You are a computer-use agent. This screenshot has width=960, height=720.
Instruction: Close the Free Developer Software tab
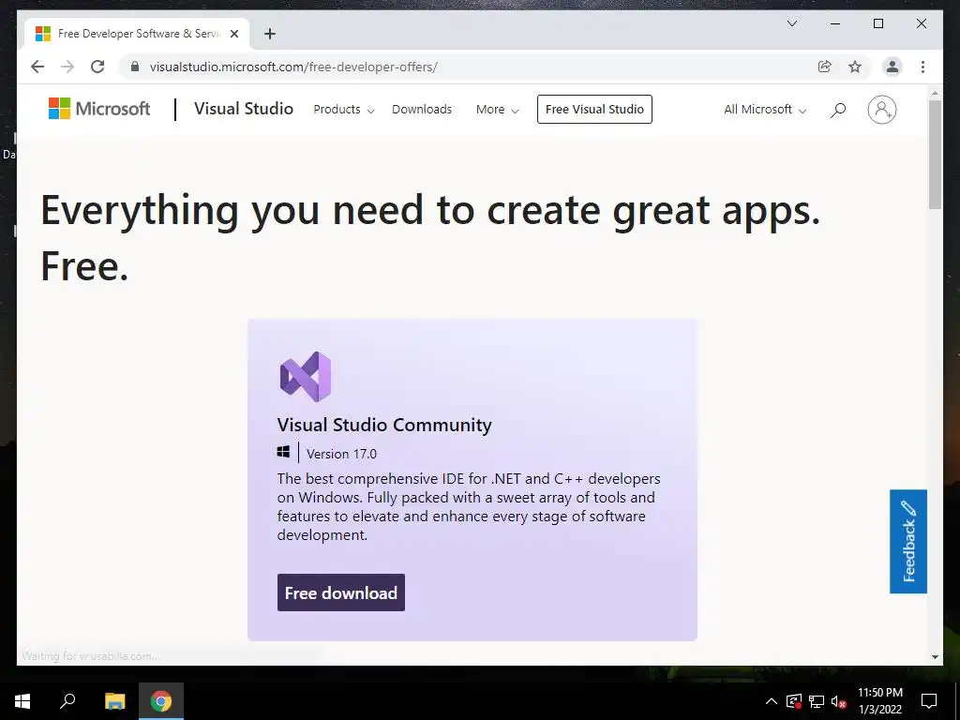(233, 34)
